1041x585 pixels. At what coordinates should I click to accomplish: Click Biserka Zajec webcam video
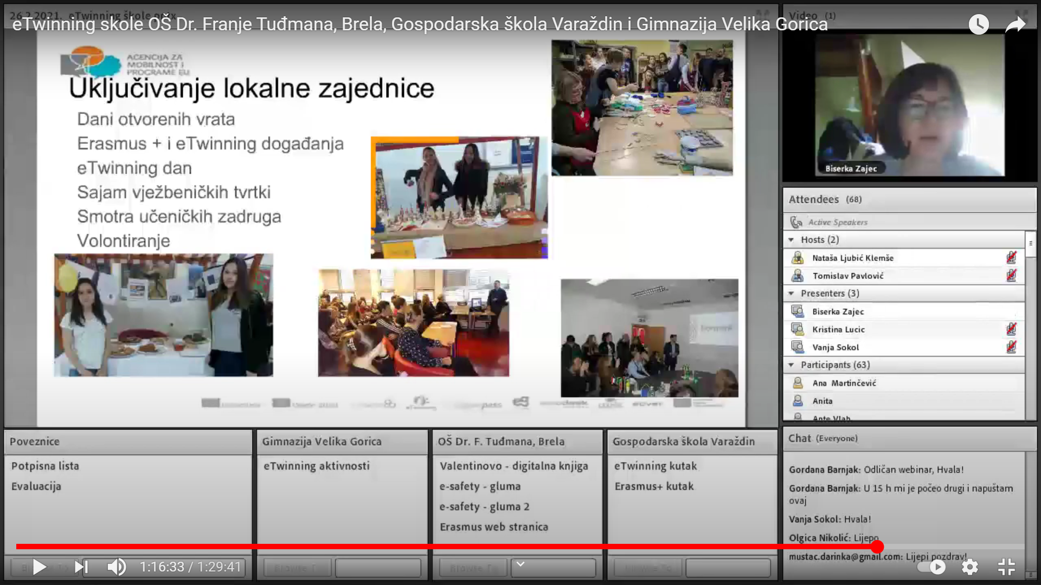pos(910,105)
